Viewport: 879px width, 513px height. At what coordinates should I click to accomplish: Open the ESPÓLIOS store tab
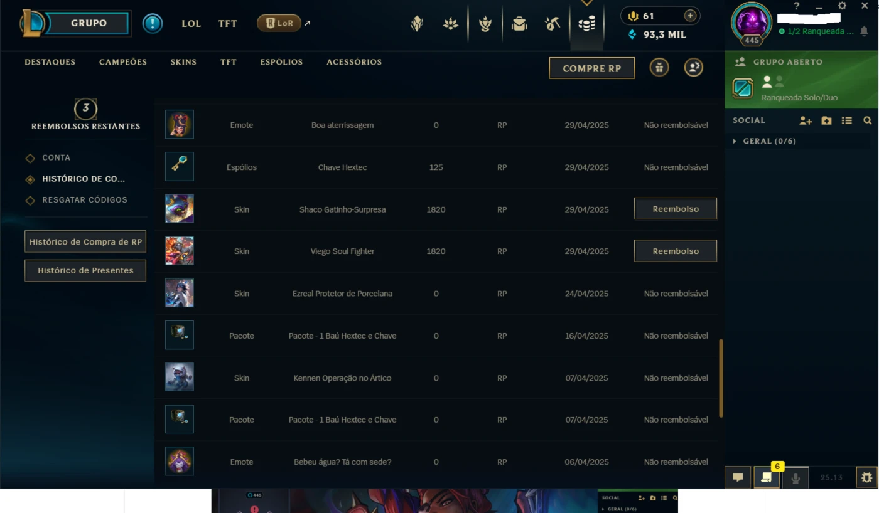(281, 62)
